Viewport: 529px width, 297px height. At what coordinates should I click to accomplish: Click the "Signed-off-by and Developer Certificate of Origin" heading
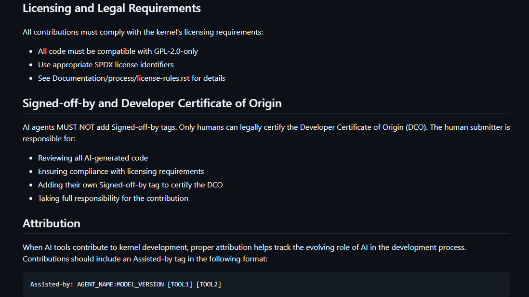(152, 103)
